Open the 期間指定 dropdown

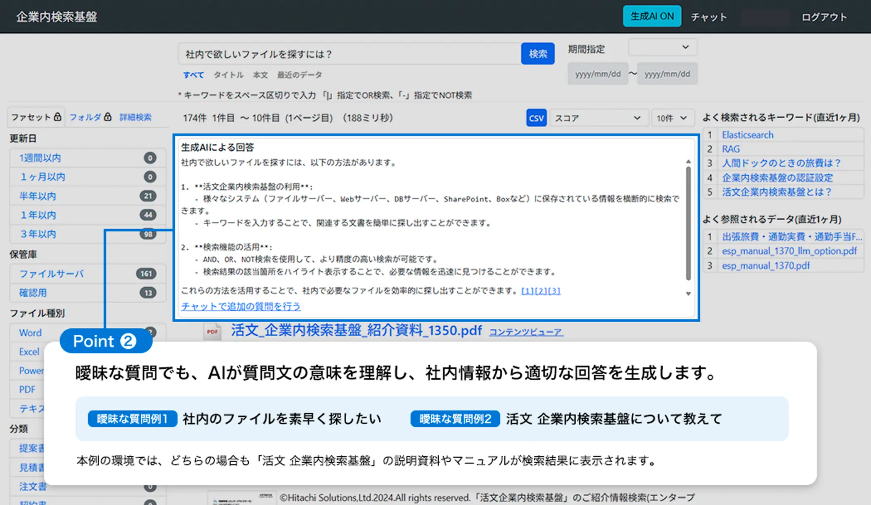[662, 48]
